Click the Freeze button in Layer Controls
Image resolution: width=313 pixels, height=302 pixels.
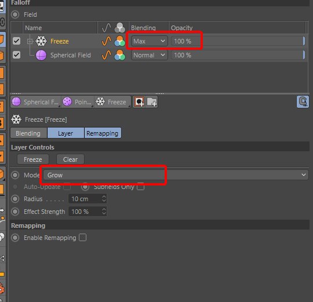click(33, 159)
